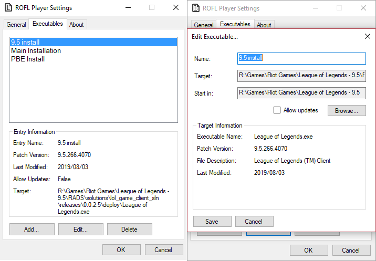Open the About tab in left window

click(x=77, y=25)
